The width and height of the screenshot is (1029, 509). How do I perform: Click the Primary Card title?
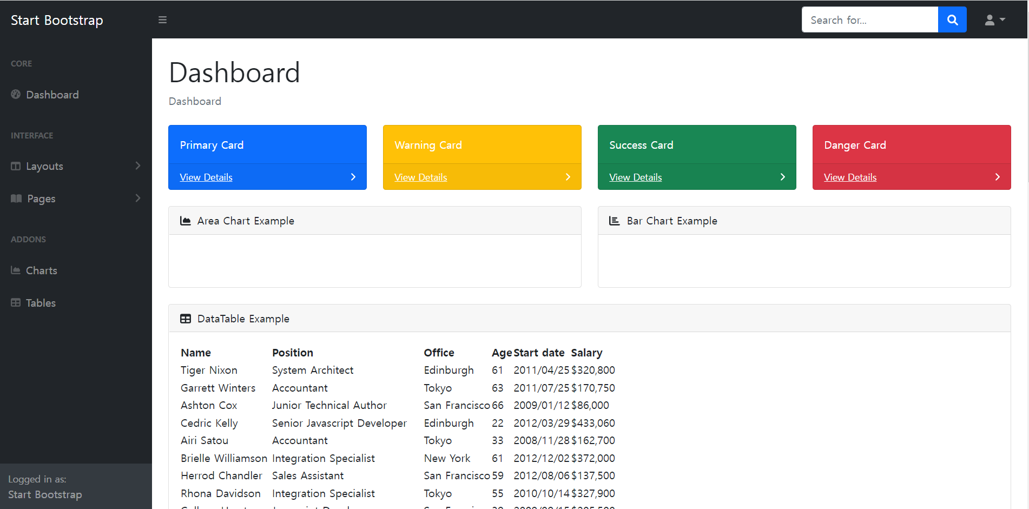pos(212,145)
